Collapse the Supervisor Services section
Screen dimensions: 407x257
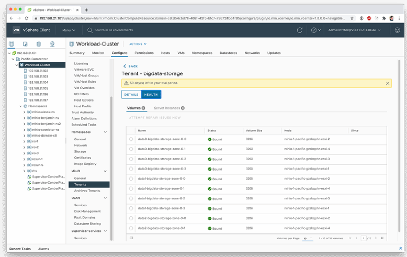coord(105,231)
